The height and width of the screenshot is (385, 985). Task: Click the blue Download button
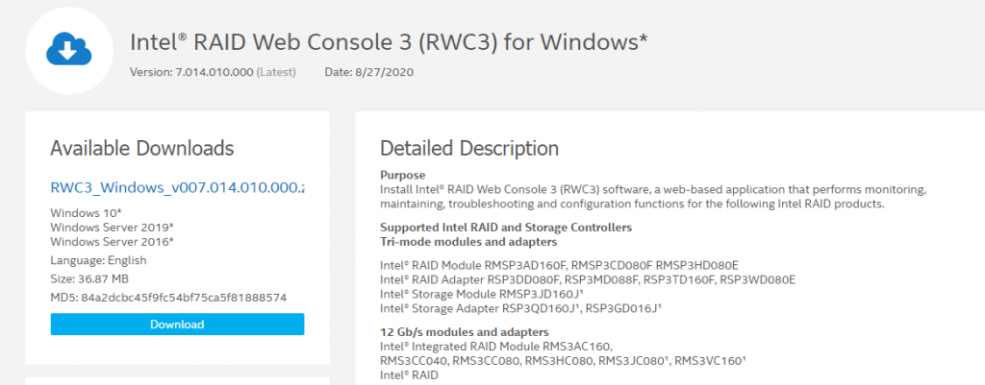point(177,325)
